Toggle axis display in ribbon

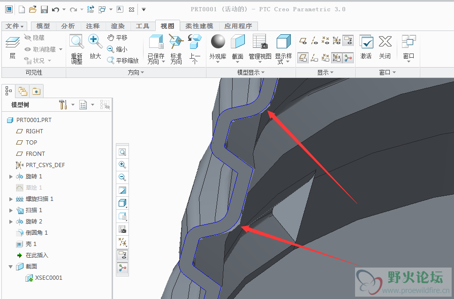coord(314,41)
